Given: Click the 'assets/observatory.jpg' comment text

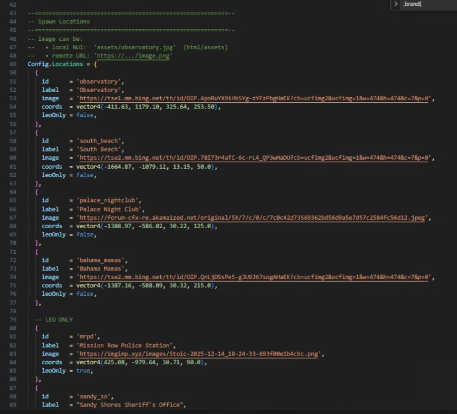Looking at the screenshot, I should 135,47.
